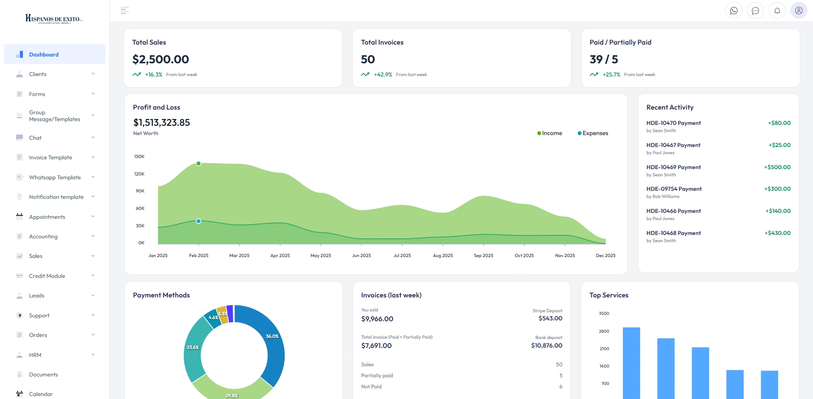Click the Calendar icon in sidebar
813x399 pixels.
[20, 394]
